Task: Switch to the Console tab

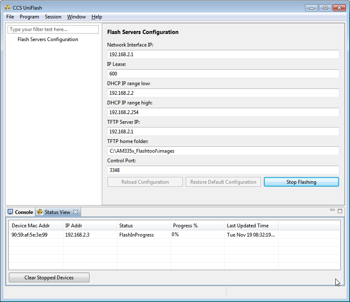Action: 20,212
